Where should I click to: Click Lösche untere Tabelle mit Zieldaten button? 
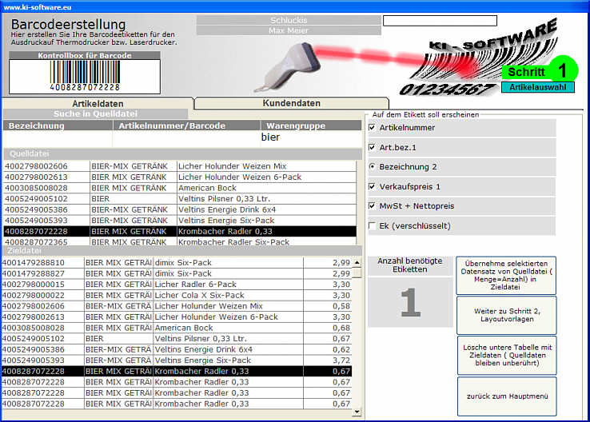507,355
